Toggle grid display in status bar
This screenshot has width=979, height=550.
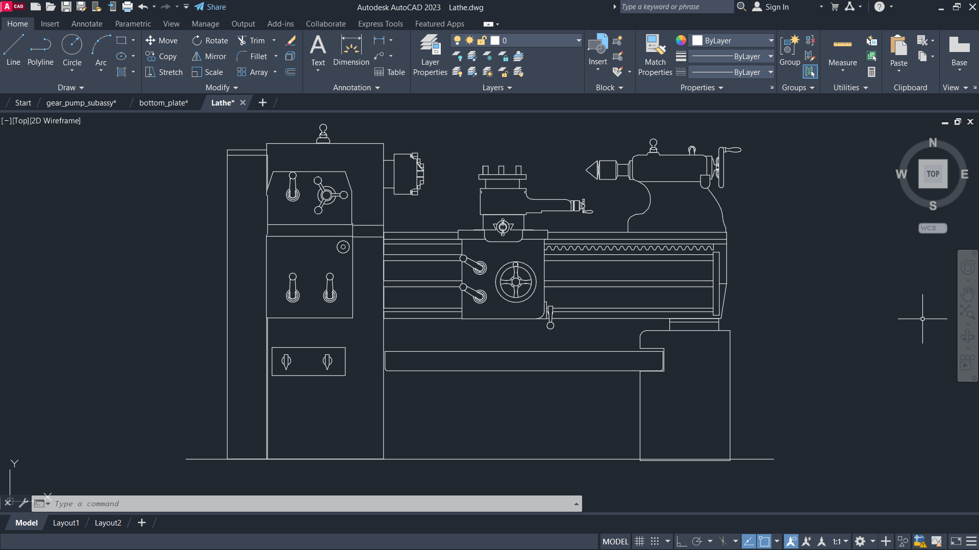[x=639, y=541]
